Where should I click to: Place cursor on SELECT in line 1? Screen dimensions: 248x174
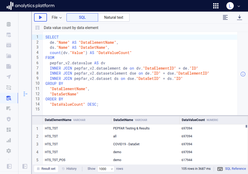pos(52,37)
